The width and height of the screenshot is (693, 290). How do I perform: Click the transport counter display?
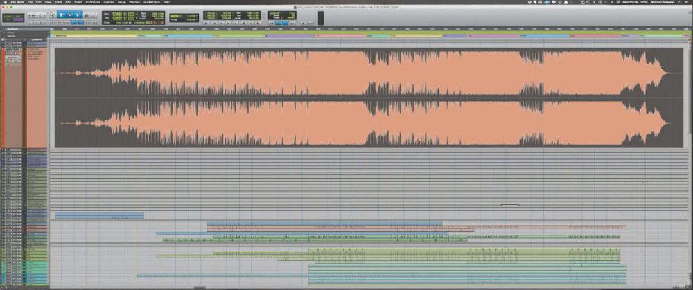[231, 16]
